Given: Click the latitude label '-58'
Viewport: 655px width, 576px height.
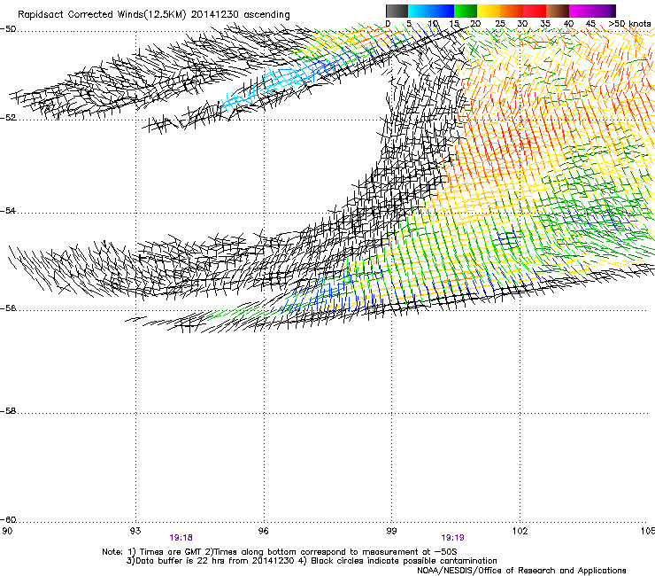Looking at the screenshot, I should pos(8,411).
